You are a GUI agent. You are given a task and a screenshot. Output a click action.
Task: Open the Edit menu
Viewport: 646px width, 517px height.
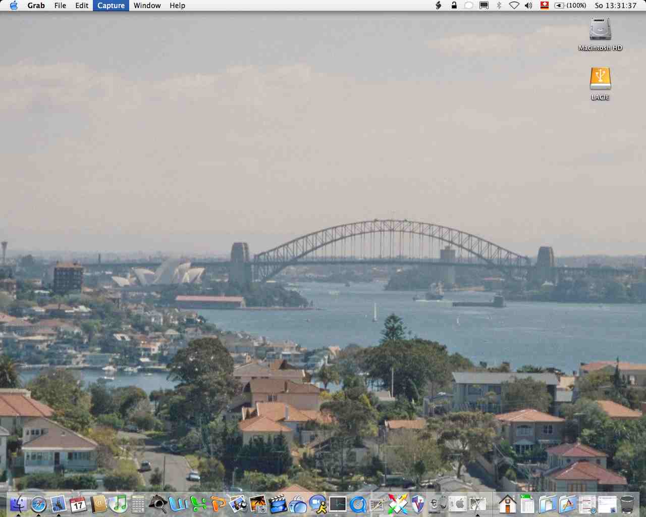[82, 6]
